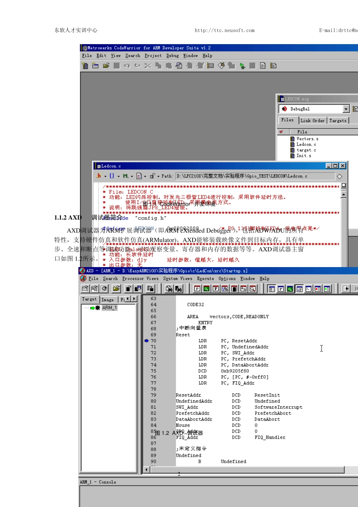The image size is (358, 507).
Task: Click the New Project icon in CodeWarrior toolbar
Action: (95, 66)
